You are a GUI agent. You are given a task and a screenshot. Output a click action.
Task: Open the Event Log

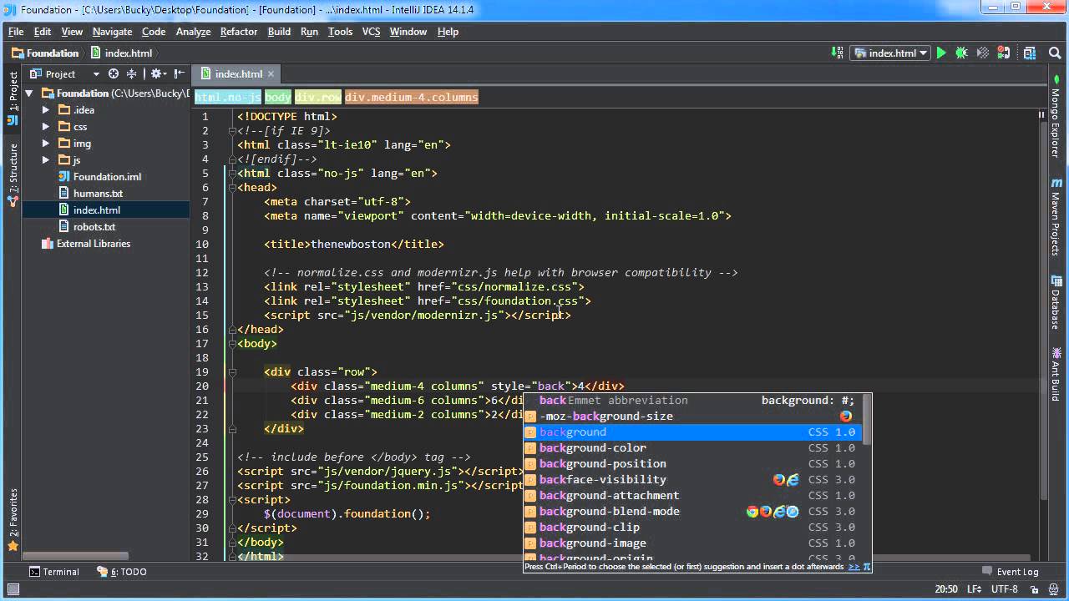[1010, 572]
